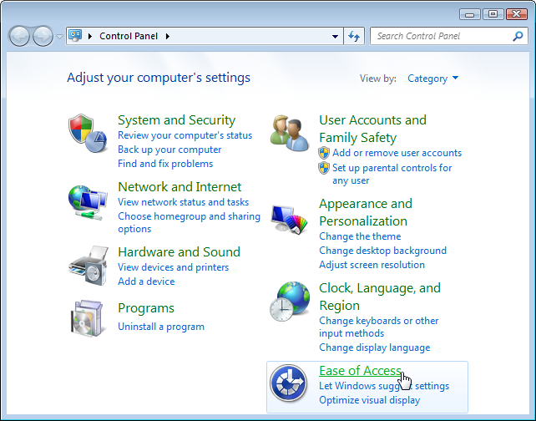The image size is (536, 421).
Task: Open Find and fix problems
Action: (x=165, y=164)
